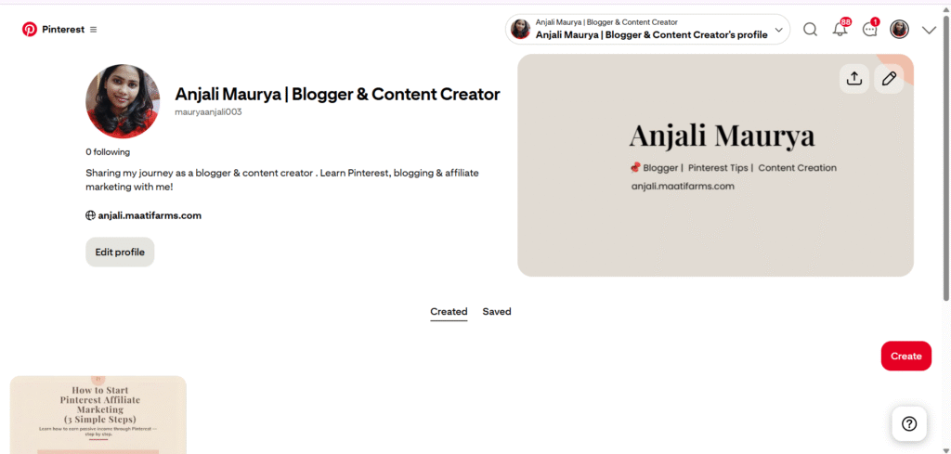Open the Pinterest Affiliate Marketing pin
Image resolution: width=951 pixels, height=454 pixels.
(98, 415)
